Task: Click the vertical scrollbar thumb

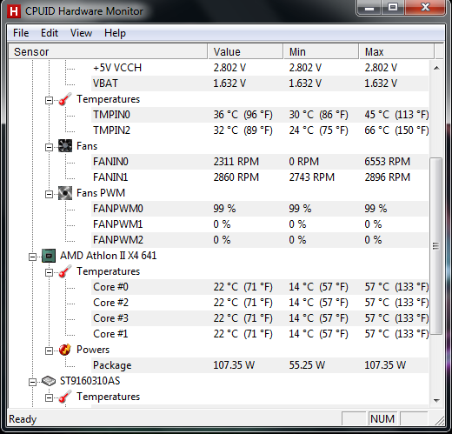Action: click(435, 246)
